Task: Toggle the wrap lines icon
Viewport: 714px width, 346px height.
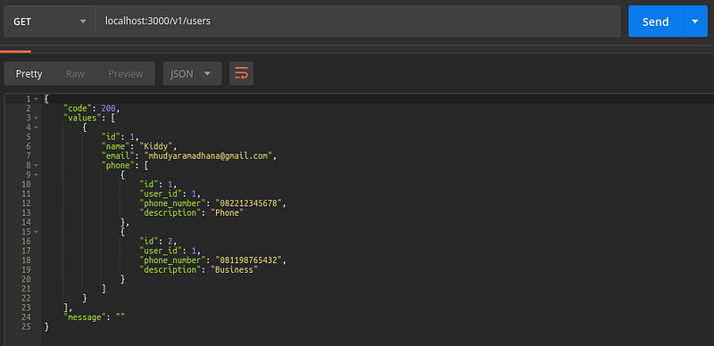Action: [241, 73]
